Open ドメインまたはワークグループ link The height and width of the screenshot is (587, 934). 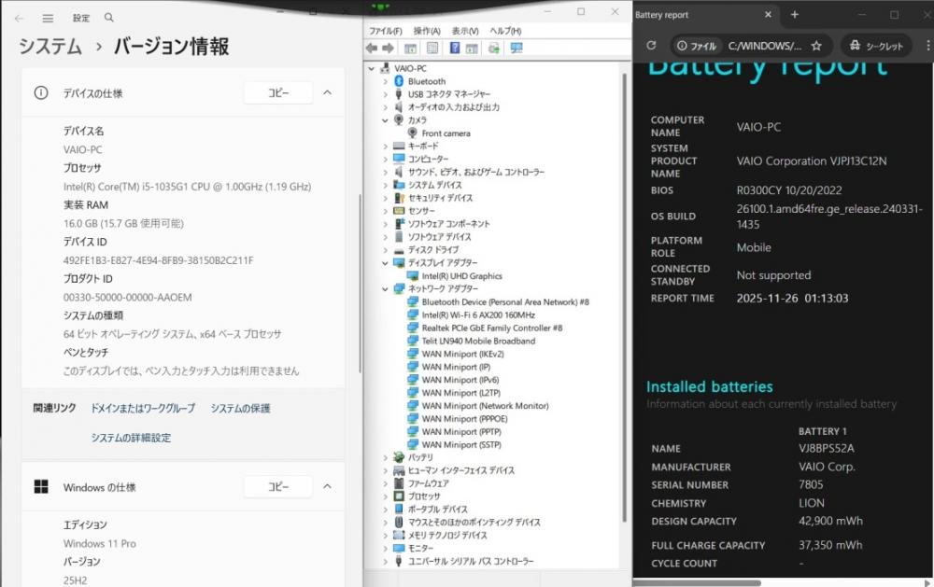click(x=143, y=409)
